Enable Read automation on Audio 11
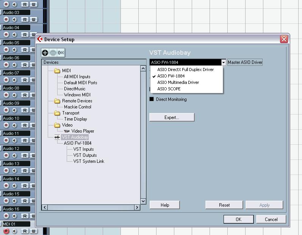The height and width of the screenshot is (235, 302). click(x=25, y=140)
